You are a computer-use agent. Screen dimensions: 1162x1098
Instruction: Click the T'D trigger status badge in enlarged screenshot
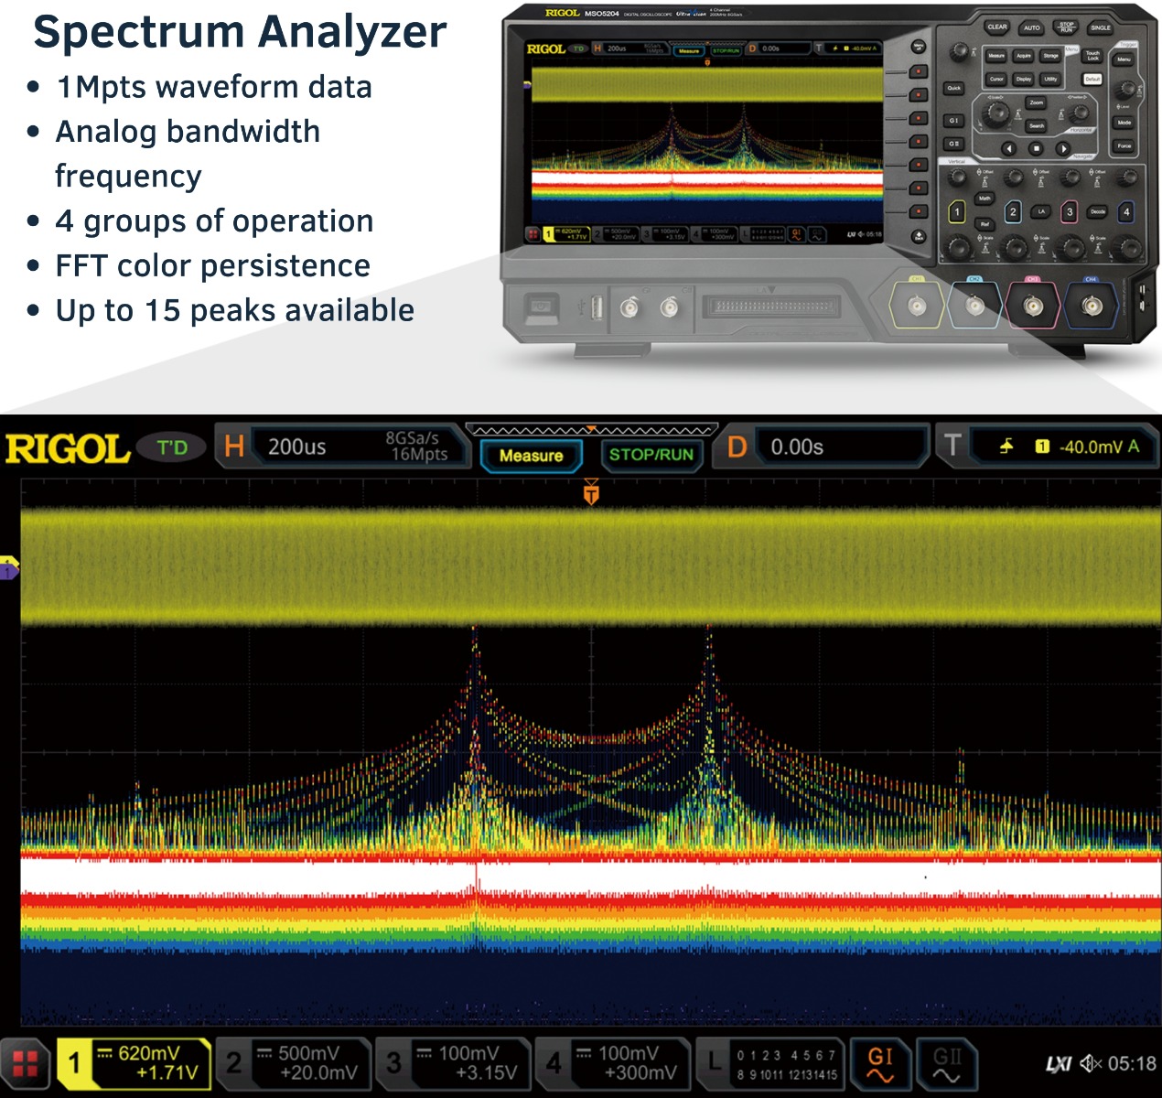tap(171, 447)
